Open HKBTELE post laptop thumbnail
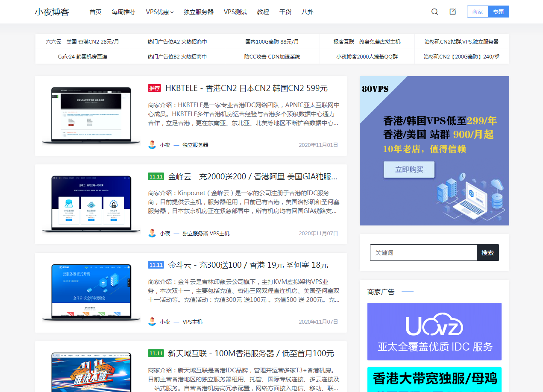Viewport: 543px width, 392px height. (91, 116)
